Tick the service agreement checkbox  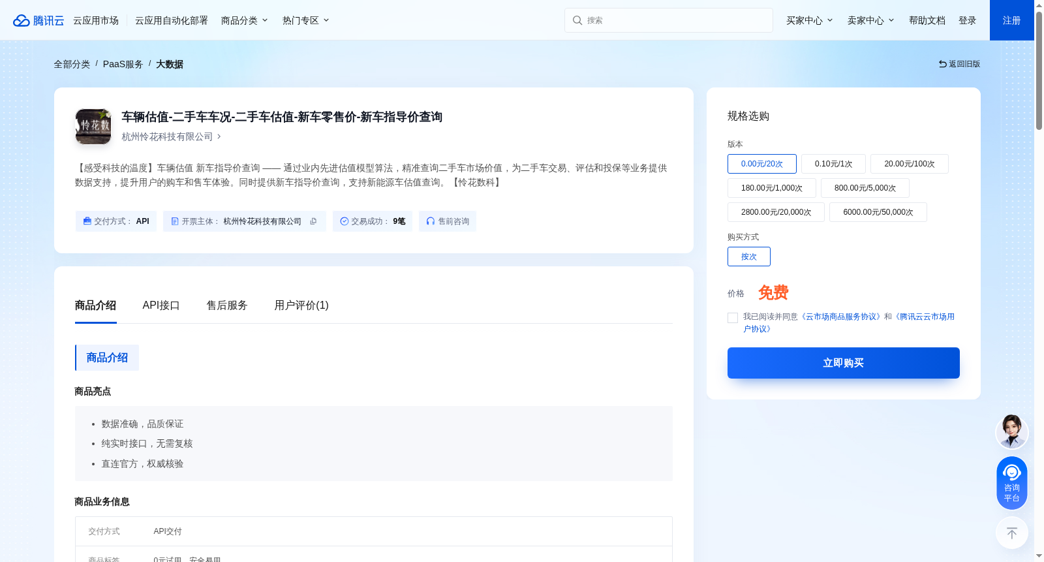click(733, 318)
